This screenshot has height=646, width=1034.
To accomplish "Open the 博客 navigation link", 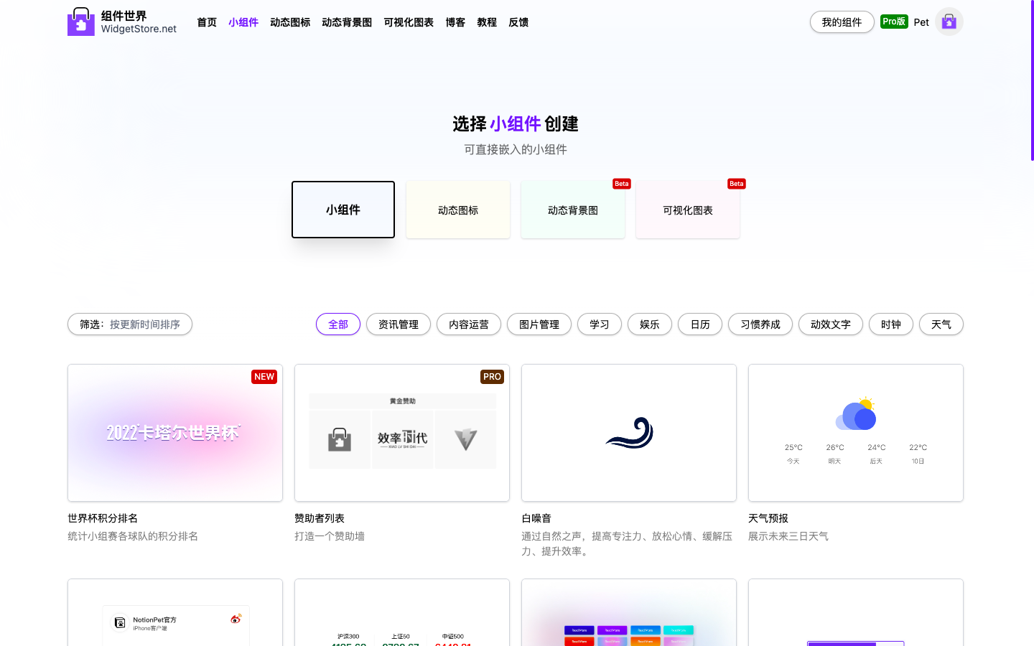I will click(455, 22).
